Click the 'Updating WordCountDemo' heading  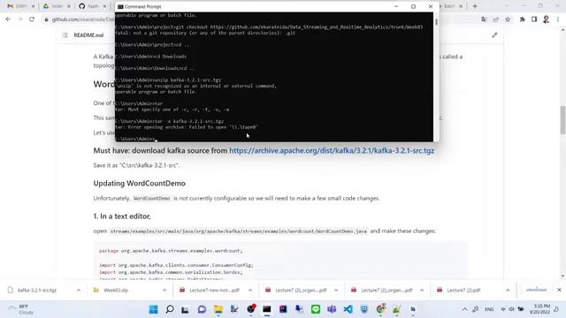click(140, 183)
